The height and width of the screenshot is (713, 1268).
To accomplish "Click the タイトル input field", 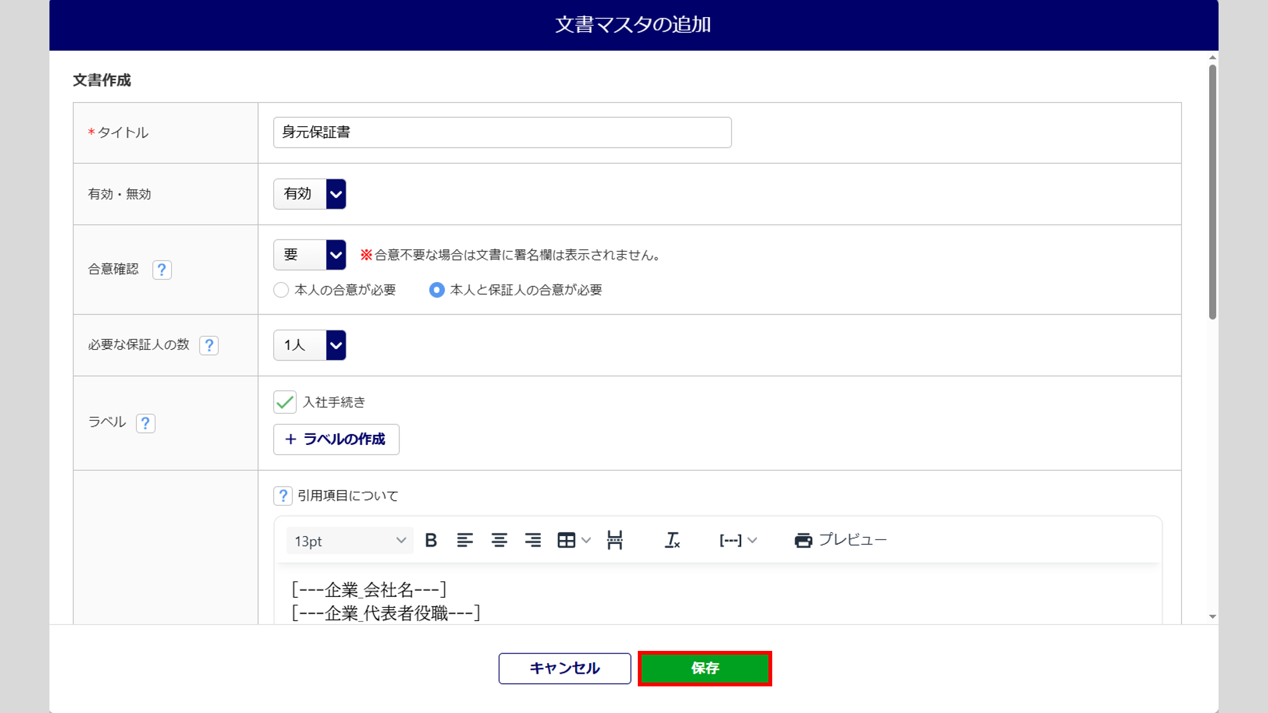I will 501,132.
